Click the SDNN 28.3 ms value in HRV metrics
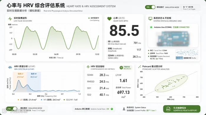Image resolution: width=206 pixels, height=115 pixels. 104,75
